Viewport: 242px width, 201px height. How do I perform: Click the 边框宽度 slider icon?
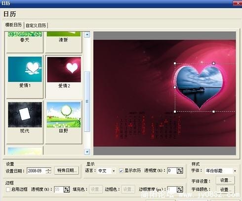click(180, 189)
